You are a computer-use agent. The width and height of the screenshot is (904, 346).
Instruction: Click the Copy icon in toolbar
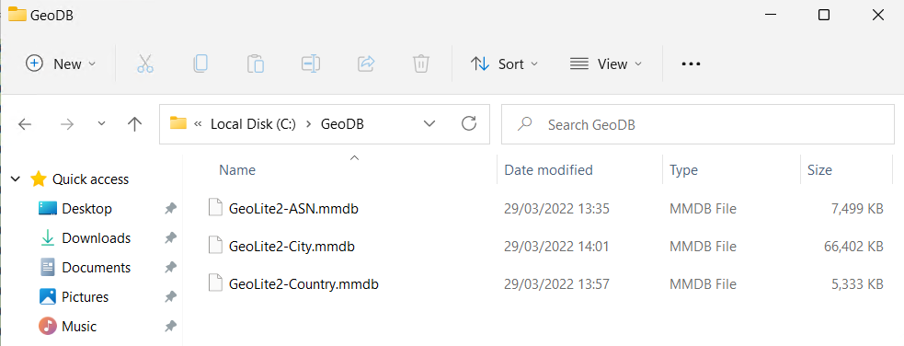click(x=200, y=63)
